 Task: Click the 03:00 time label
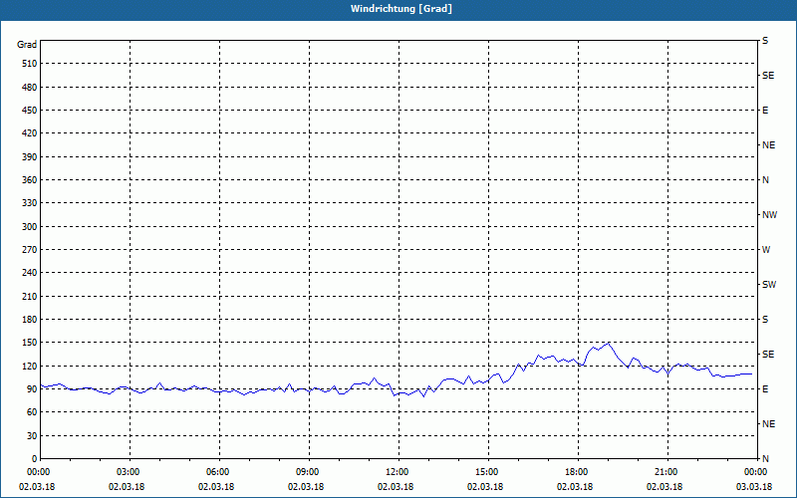point(128,472)
